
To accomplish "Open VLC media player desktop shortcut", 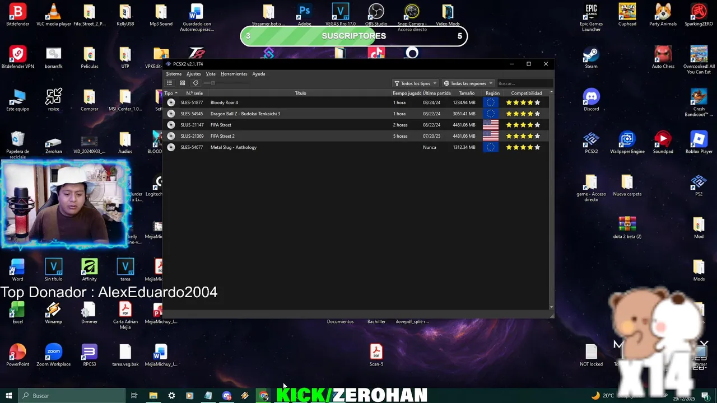I will click(x=53, y=15).
